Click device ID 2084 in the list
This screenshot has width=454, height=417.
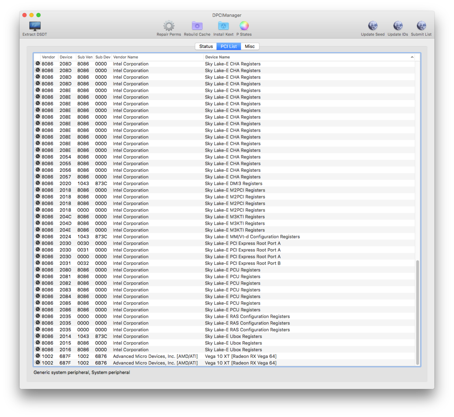(65, 297)
